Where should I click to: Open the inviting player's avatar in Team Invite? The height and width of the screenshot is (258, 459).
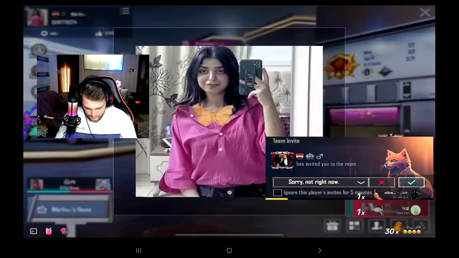(x=282, y=160)
